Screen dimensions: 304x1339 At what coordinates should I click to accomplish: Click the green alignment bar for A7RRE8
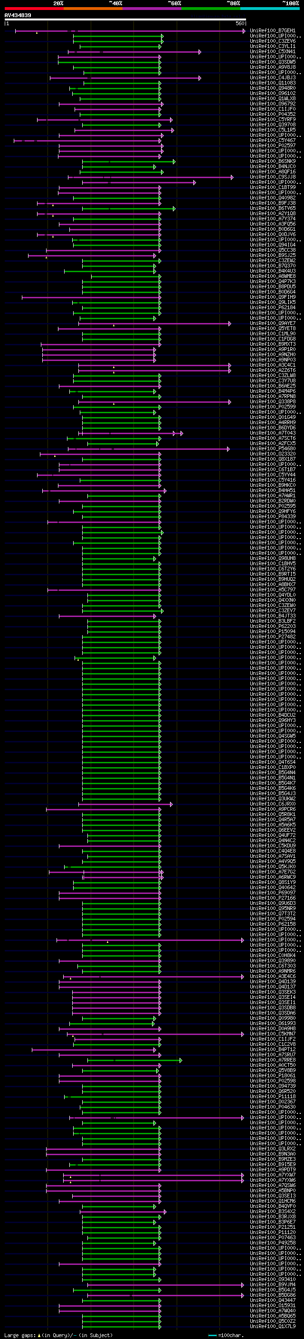[134, 1061]
